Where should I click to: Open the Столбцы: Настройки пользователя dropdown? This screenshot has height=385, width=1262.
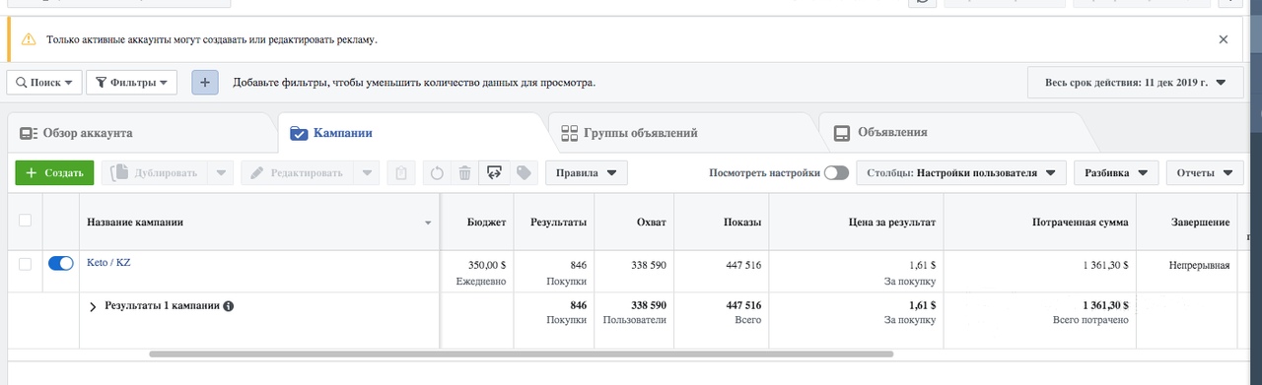961,173
